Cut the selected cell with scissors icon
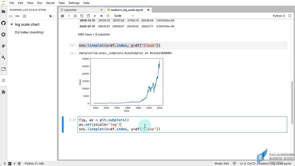Viewport: 295px width, 166px height. tap(75, 16)
